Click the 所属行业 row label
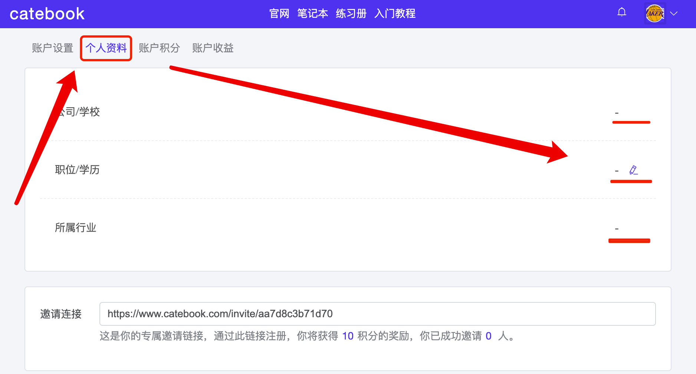The image size is (696, 374). [x=76, y=228]
